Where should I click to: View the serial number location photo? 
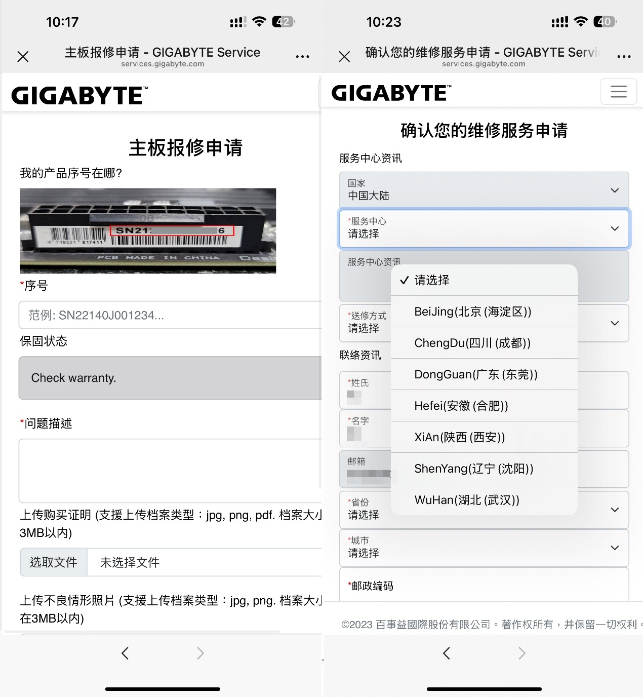tap(148, 231)
